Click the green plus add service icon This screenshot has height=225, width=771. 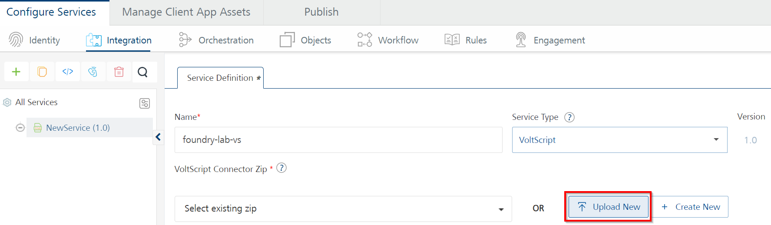16,72
